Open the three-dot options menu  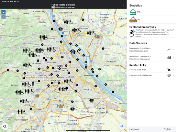point(124,6)
